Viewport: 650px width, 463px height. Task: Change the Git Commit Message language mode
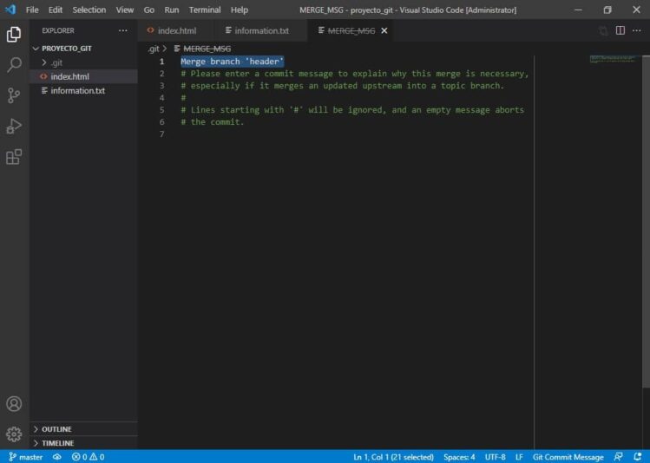tap(568, 456)
